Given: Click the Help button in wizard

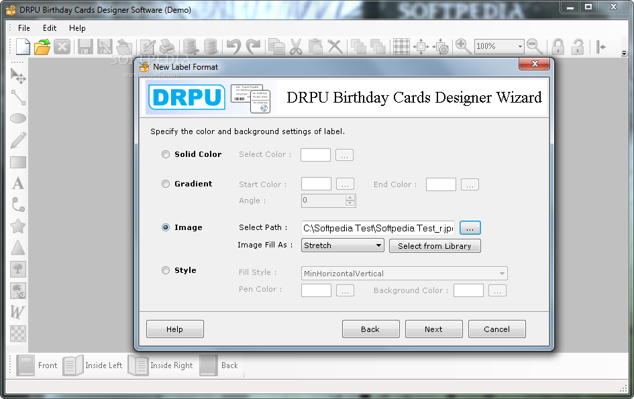Looking at the screenshot, I should tap(174, 329).
